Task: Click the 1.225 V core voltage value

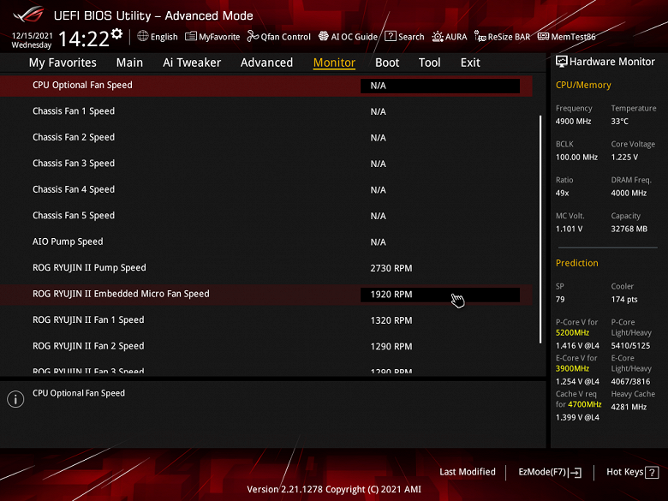Action: pos(624,158)
